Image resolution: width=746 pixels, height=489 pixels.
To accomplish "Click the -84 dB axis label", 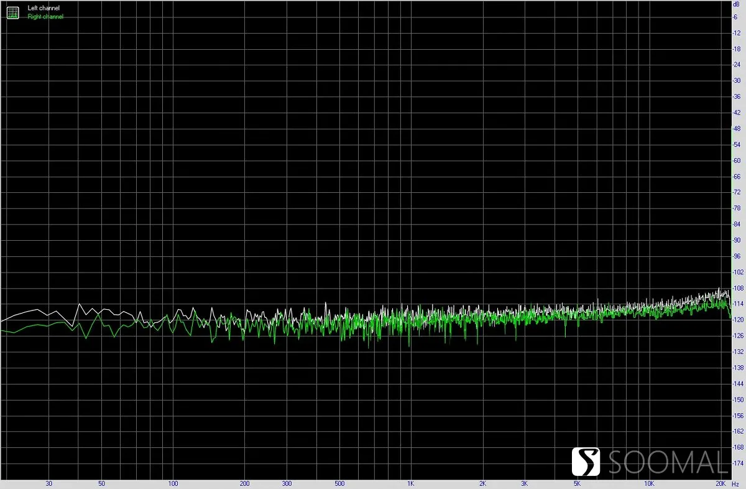I will [x=736, y=224].
